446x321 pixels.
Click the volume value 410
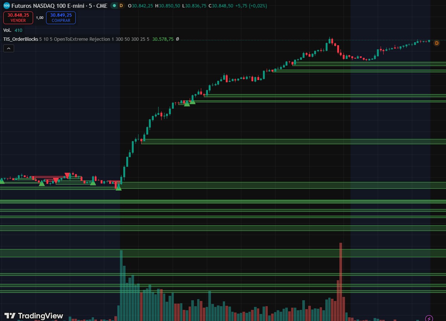19,30
